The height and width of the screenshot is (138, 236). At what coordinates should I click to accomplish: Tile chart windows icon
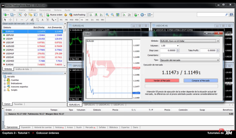coord(117,15)
